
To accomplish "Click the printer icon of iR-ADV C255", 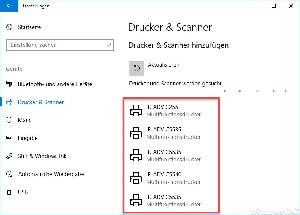I will pyautogui.click(x=136, y=110).
